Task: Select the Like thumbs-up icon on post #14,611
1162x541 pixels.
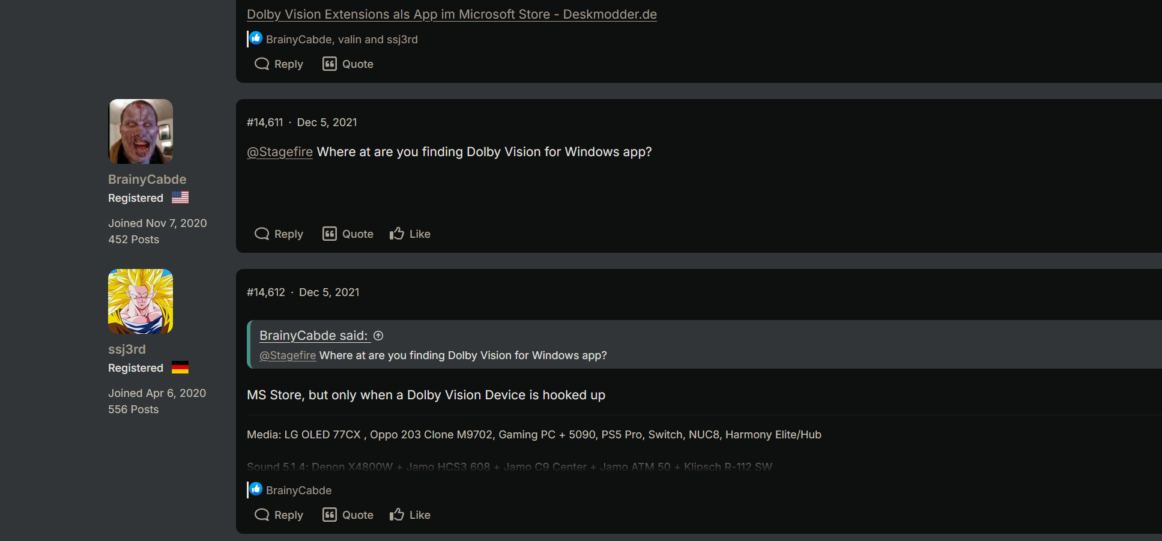Action: pyautogui.click(x=396, y=233)
